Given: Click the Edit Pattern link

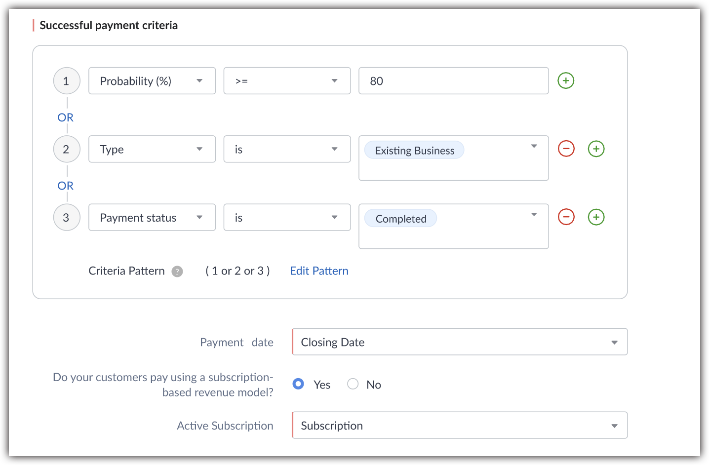Looking at the screenshot, I should (x=319, y=271).
